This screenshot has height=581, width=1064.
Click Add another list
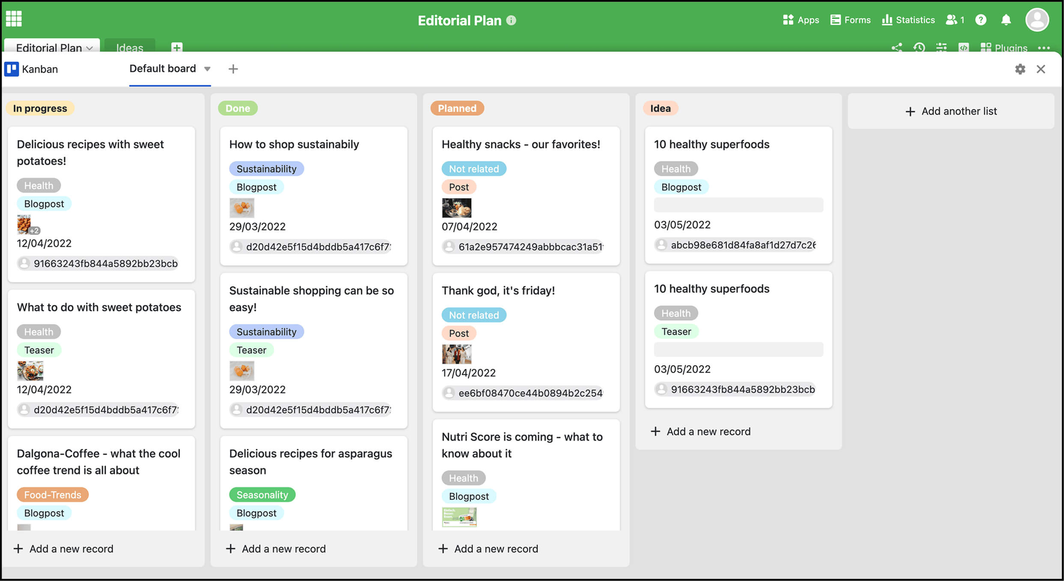[951, 111]
